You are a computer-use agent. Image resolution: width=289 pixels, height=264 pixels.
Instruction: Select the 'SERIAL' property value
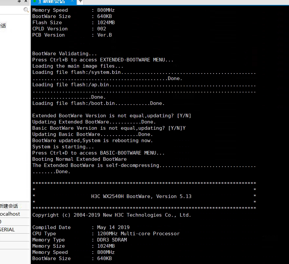[8, 230]
